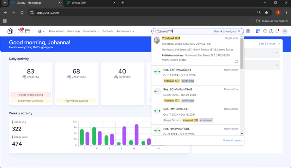Click the address bar app.guesty.com
The height and width of the screenshot is (168, 291).
(x=48, y=12)
